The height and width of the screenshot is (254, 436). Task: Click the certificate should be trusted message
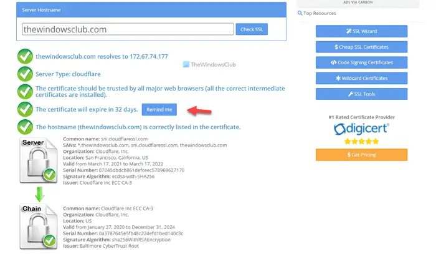(160, 92)
